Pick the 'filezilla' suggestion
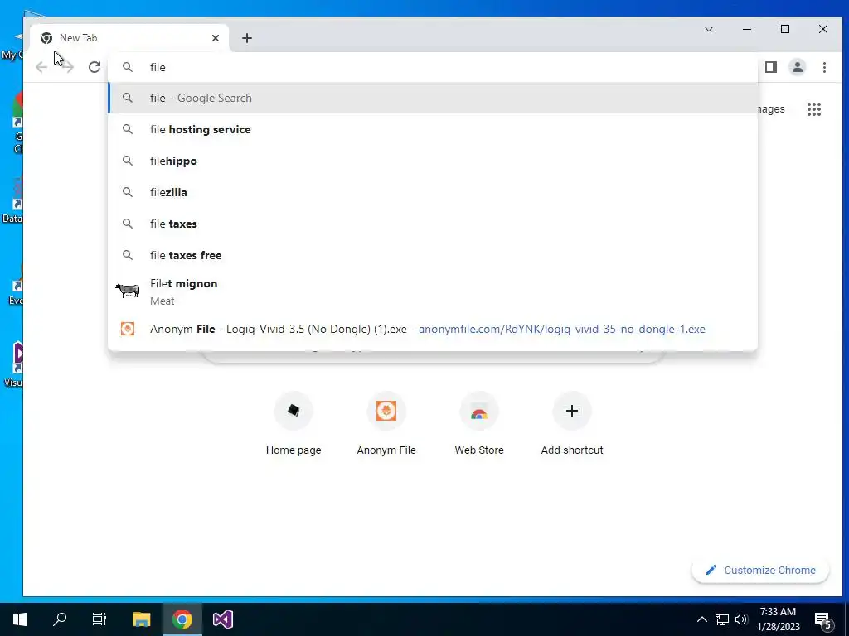This screenshot has width=849, height=636. [x=433, y=192]
